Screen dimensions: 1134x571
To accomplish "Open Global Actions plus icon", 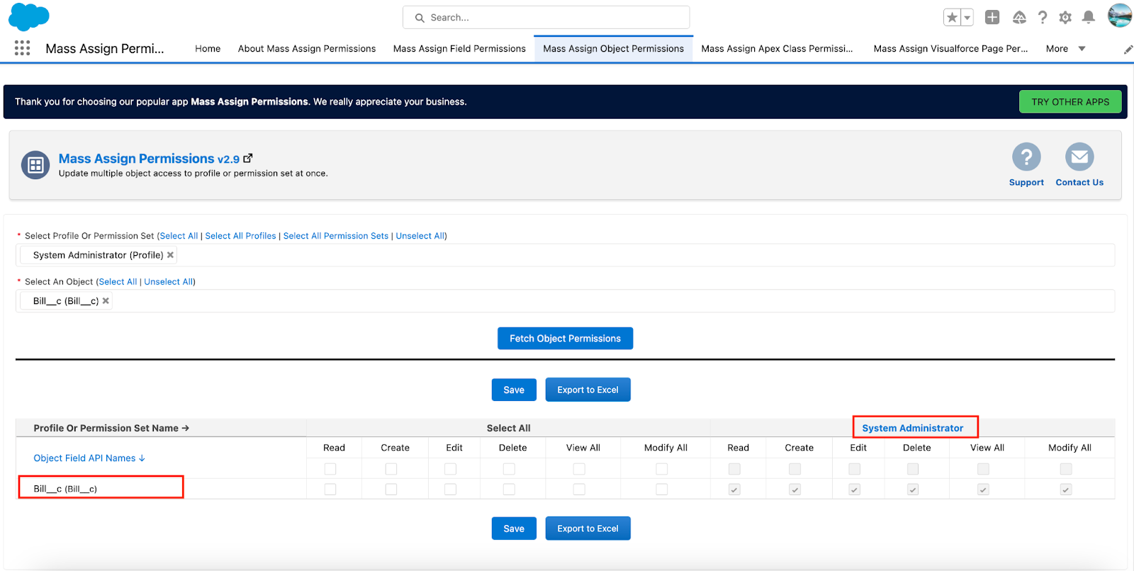I will coord(992,17).
